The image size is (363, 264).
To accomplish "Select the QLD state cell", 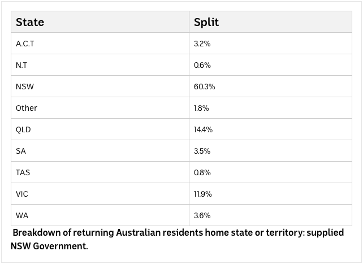I will point(24,129).
